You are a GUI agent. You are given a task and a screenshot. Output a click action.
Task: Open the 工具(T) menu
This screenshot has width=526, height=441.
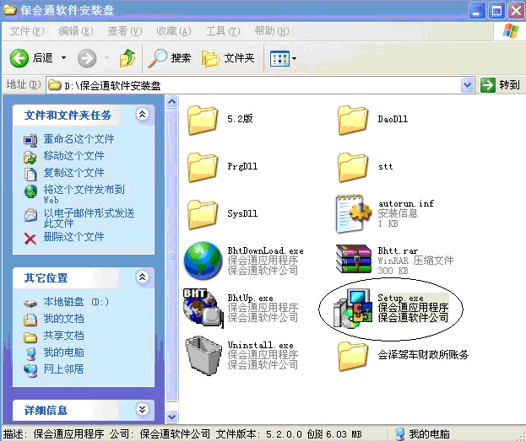click(x=223, y=31)
